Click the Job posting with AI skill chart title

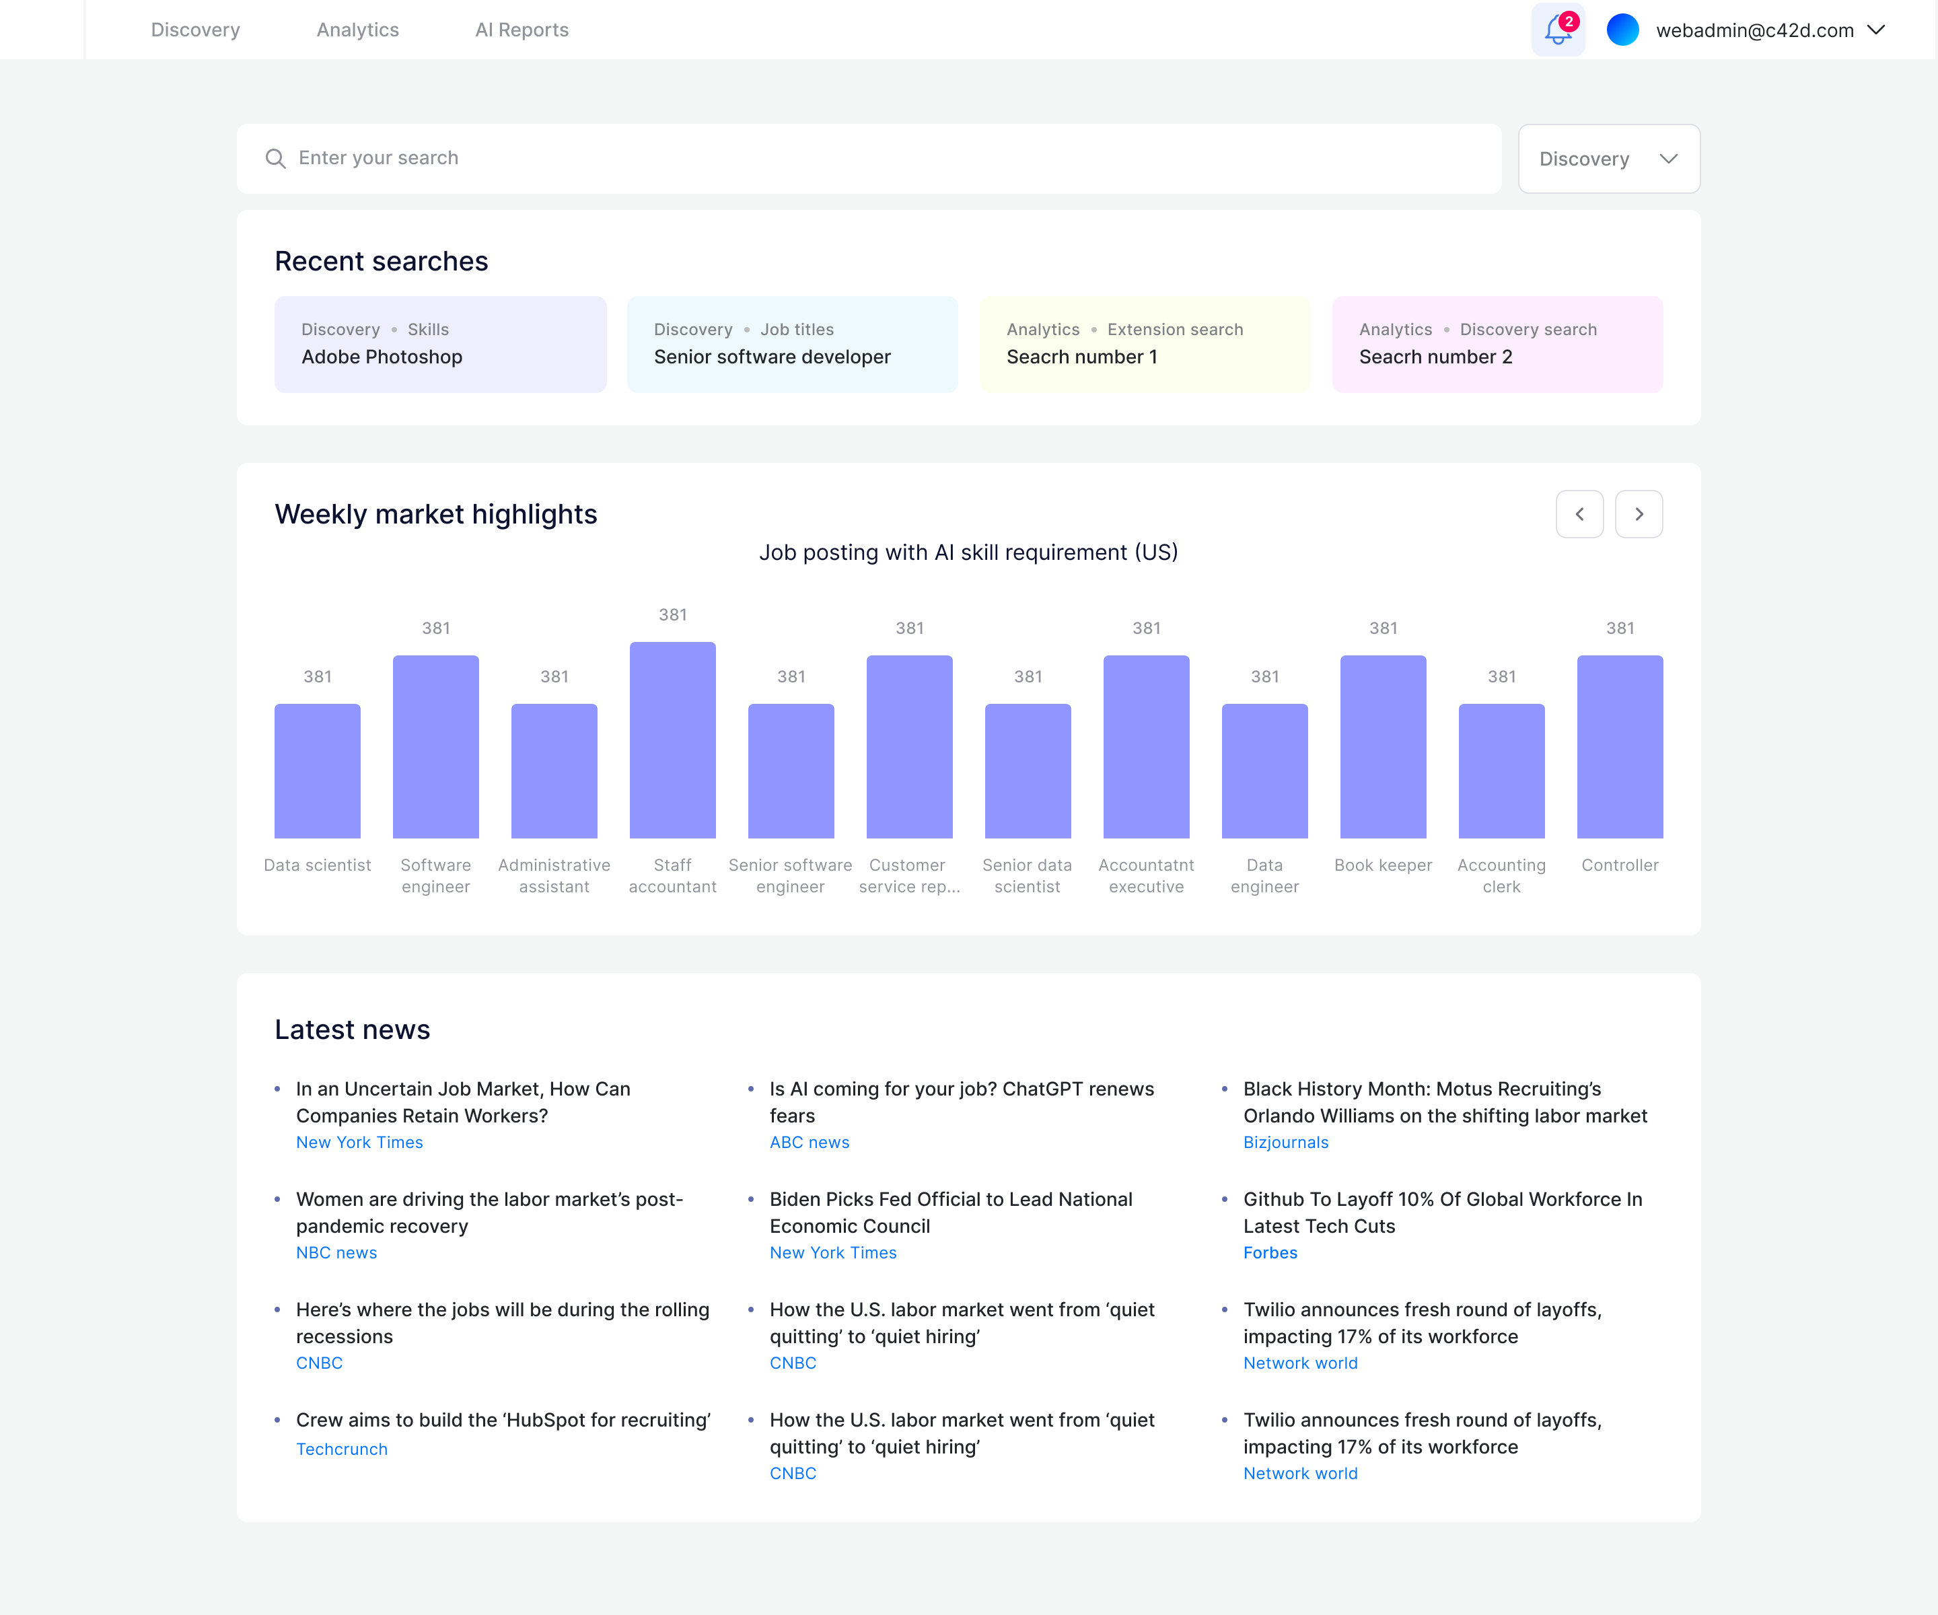pyautogui.click(x=968, y=552)
